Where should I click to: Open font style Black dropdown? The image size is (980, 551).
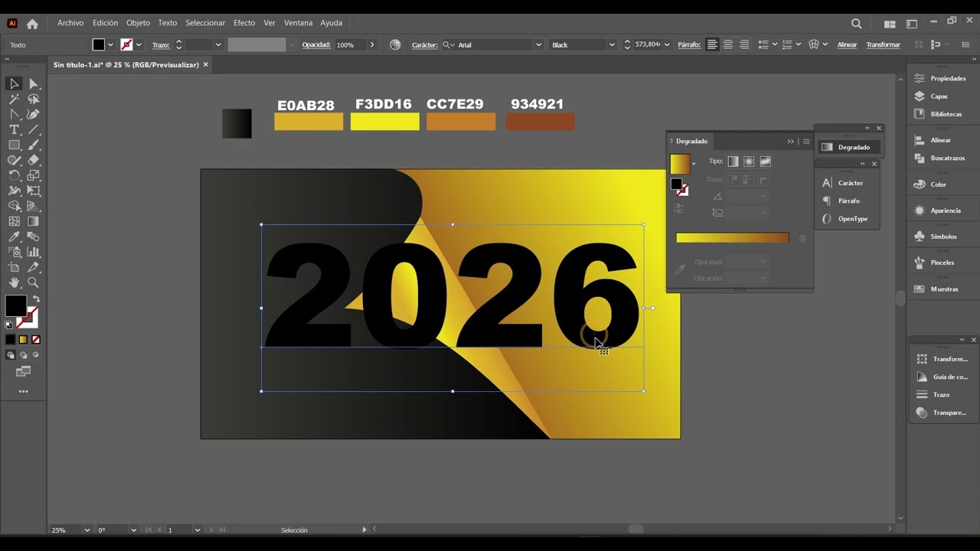[611, 45]
